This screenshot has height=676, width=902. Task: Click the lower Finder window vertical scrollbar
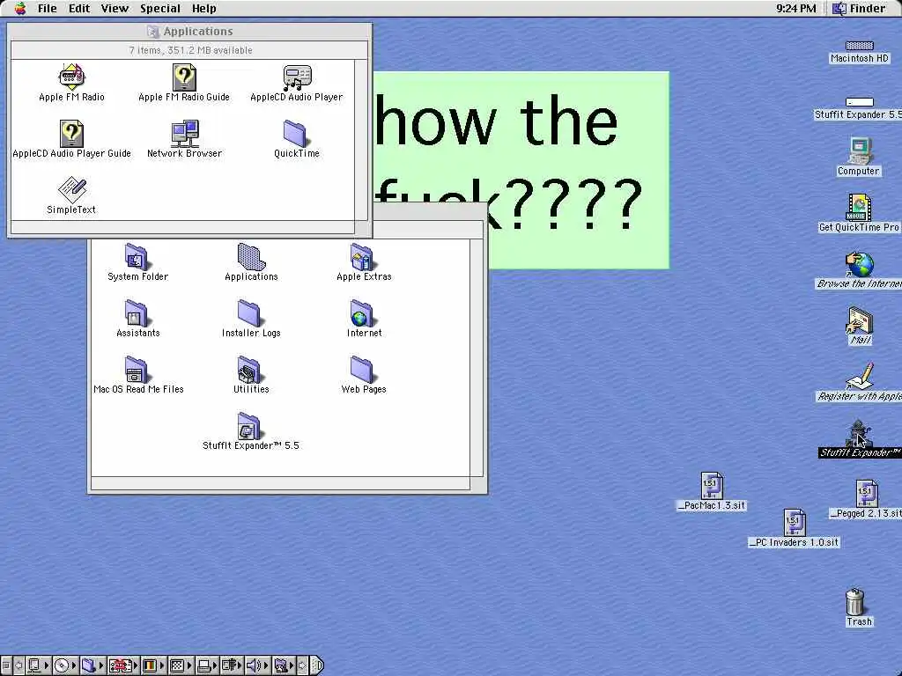[x=477, y=357]
